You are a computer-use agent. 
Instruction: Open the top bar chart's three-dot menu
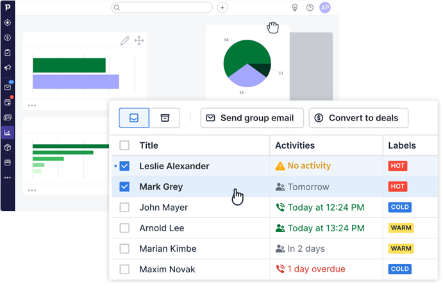[x=31, y=105]
